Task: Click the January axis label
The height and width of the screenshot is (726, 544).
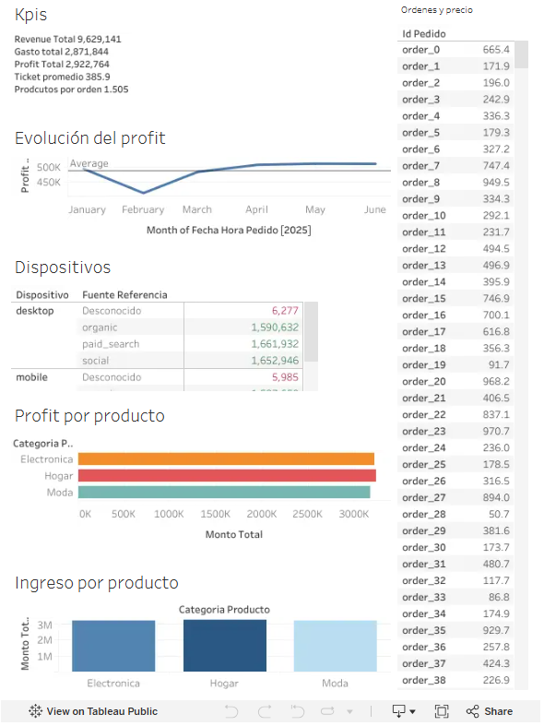Action: coord(87,209)
